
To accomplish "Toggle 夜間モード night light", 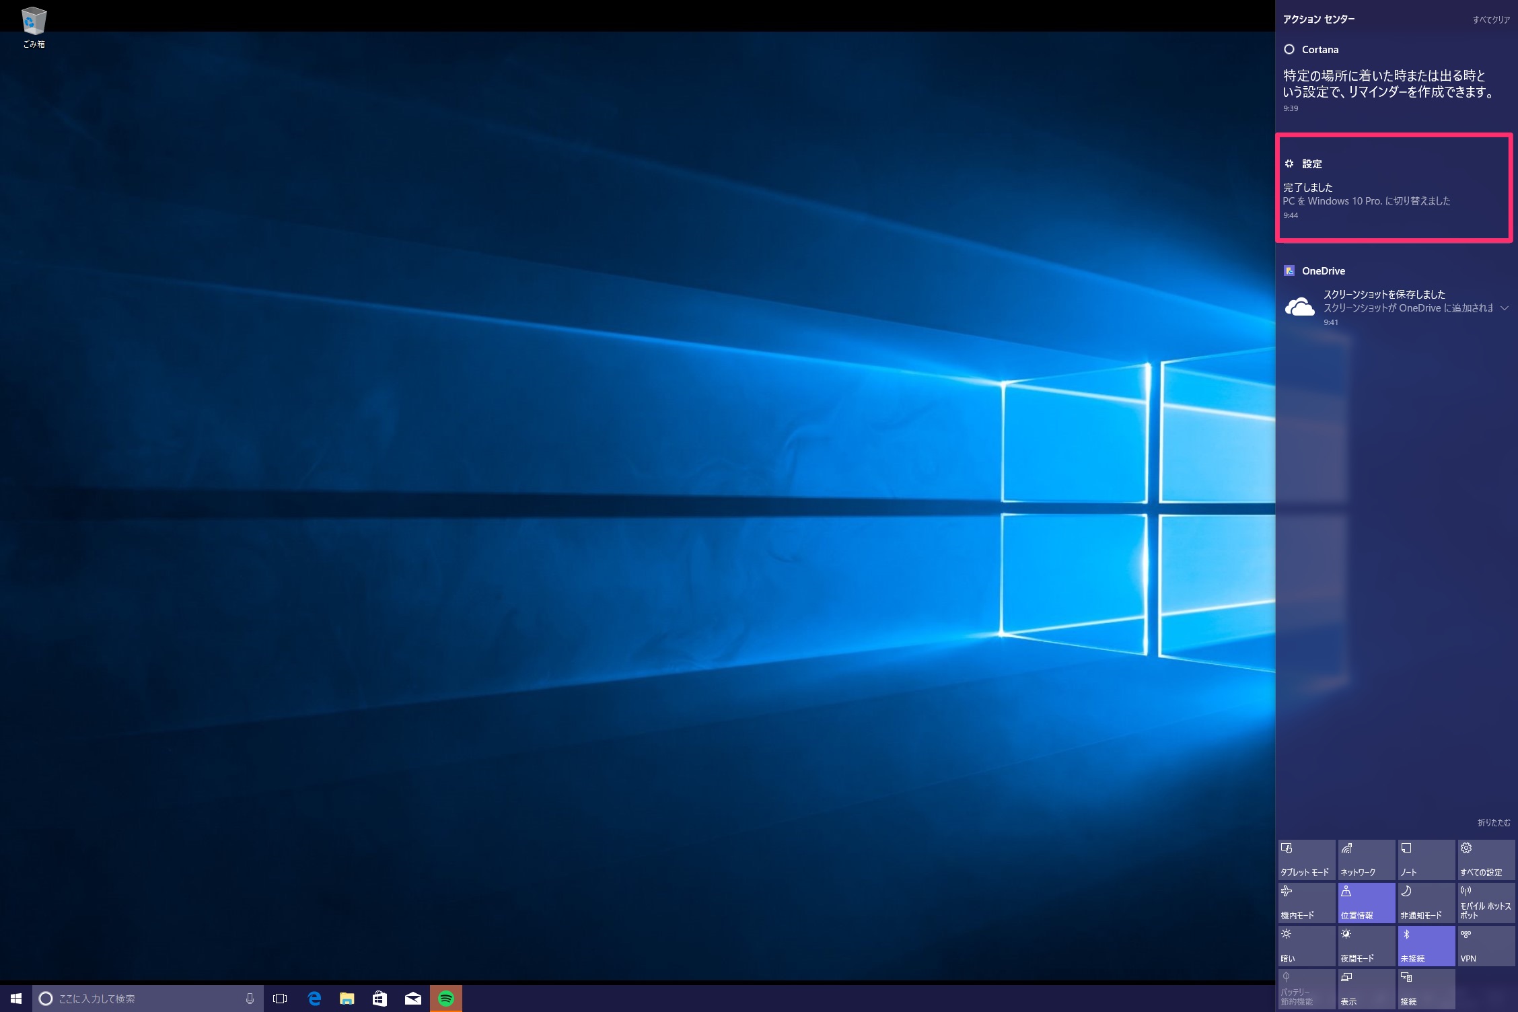I will click(x=1367, y=945).
